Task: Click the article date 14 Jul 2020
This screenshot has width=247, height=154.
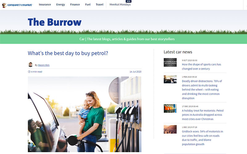Action: [136, 72]
